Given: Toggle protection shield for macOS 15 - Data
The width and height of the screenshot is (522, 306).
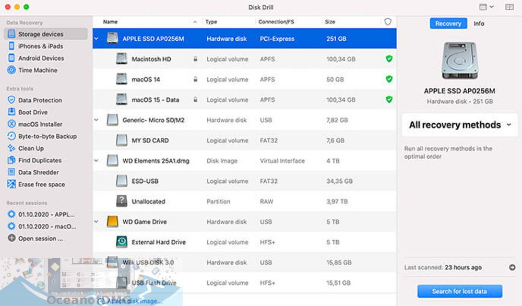Looking at the screenshot, I should [x=389, y=99].
